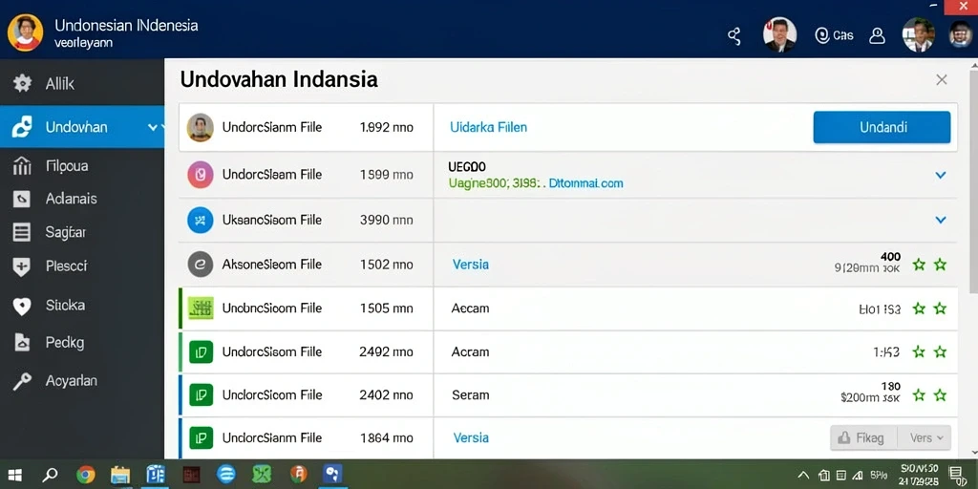Image resolution: width=978 pixels, height=489 pixels.
Task: Open Adanais in the sidebar
Action: pos(71,199)
